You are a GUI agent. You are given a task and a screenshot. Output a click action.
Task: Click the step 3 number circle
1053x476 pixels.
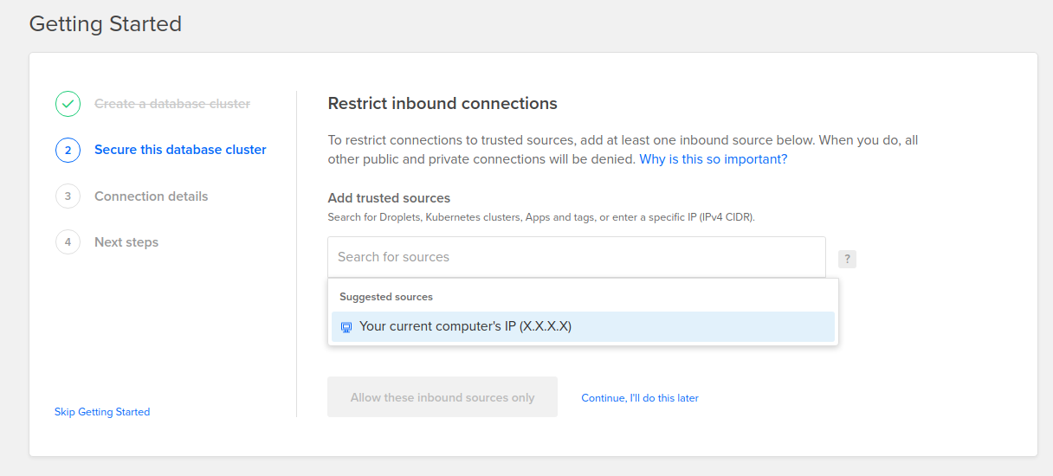68,196
